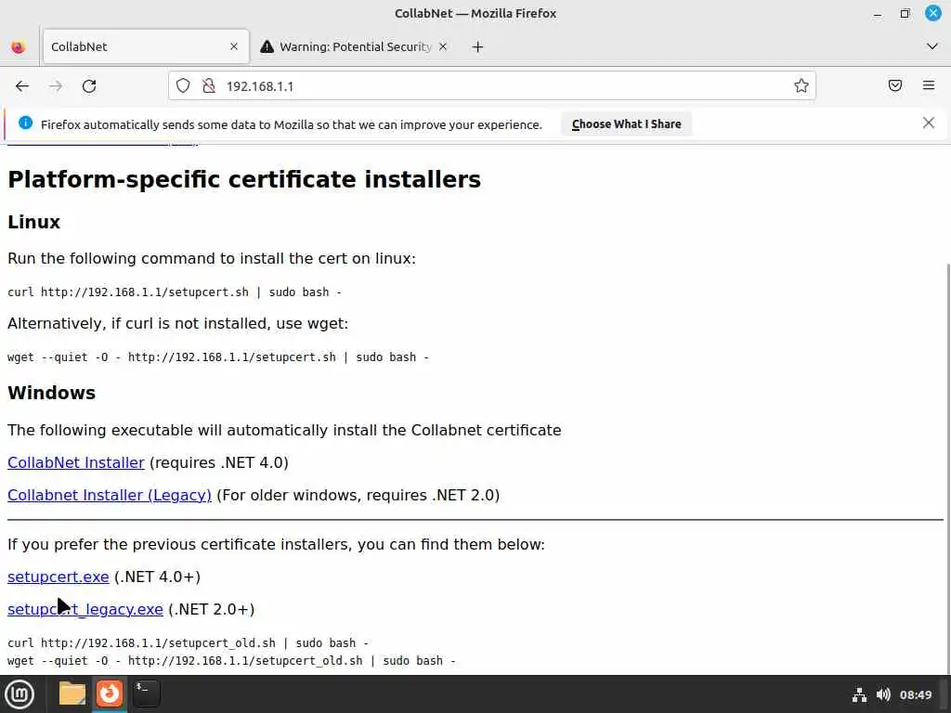Click the Linux heading

click(x=34, y=222)
